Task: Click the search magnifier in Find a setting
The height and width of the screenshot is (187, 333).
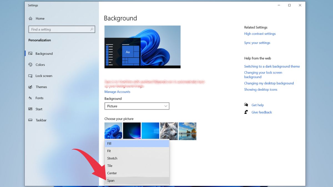Action: tap(92, 29)
